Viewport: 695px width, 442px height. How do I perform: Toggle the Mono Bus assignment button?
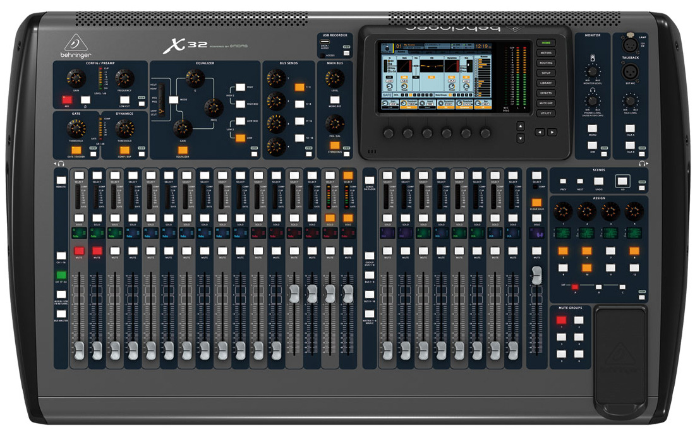point(335,100)
